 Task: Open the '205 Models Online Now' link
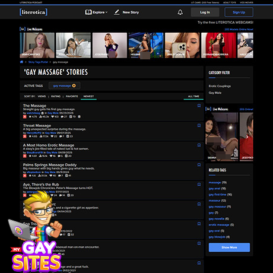pyautogui.click(x=239, y=29)
